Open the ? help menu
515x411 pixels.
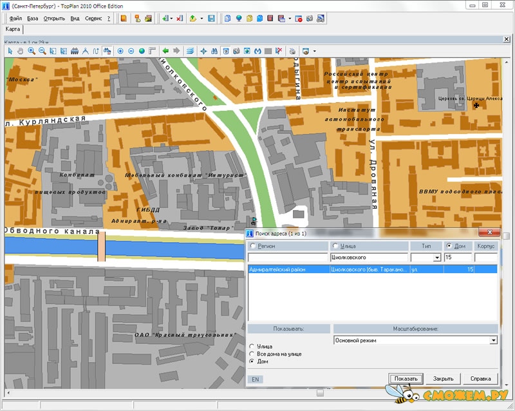coord(109,19)
